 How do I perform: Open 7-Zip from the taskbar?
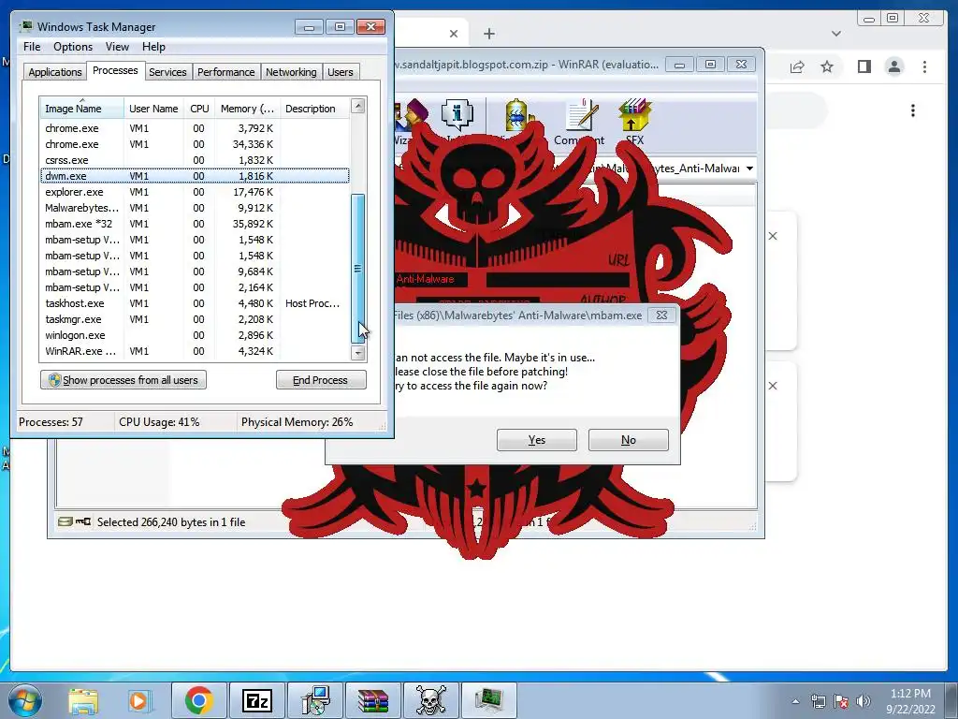click(256, 700)
